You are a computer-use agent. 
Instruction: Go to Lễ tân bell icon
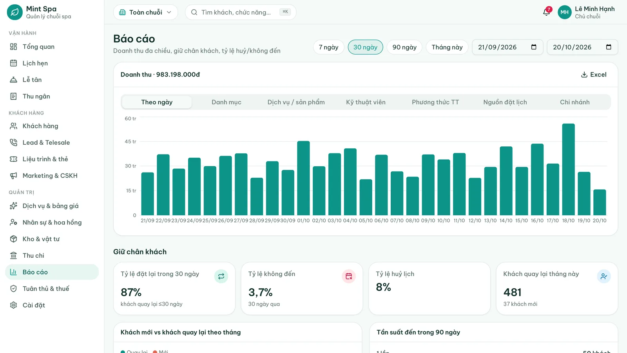tap(13, 80)
